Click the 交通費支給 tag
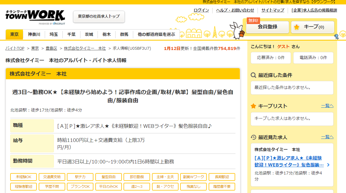346x193 pixels. (52, 177)
